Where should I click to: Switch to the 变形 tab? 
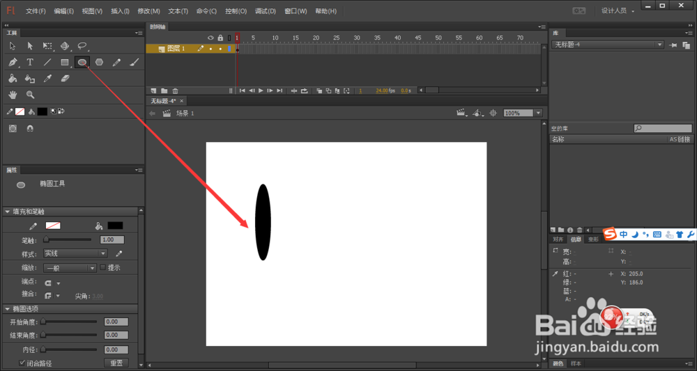coord(593,239)
